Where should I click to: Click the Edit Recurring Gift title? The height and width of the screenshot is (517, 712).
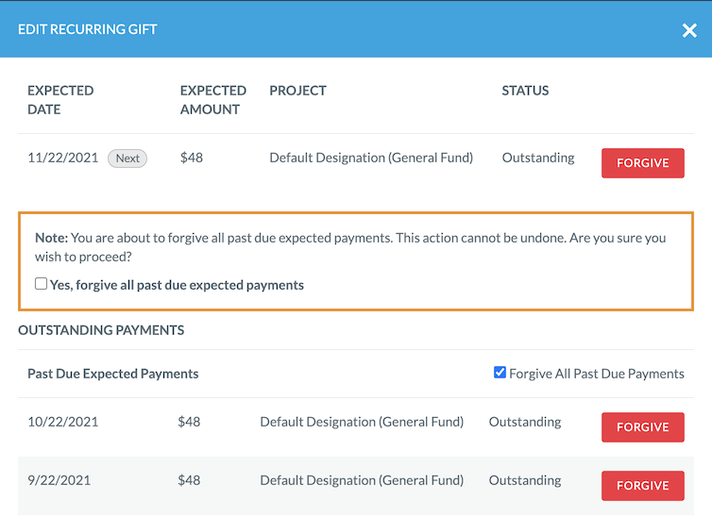click(x=88, y=29)
